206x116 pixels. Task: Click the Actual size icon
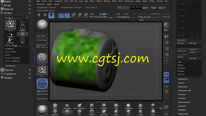pos(166,50)
